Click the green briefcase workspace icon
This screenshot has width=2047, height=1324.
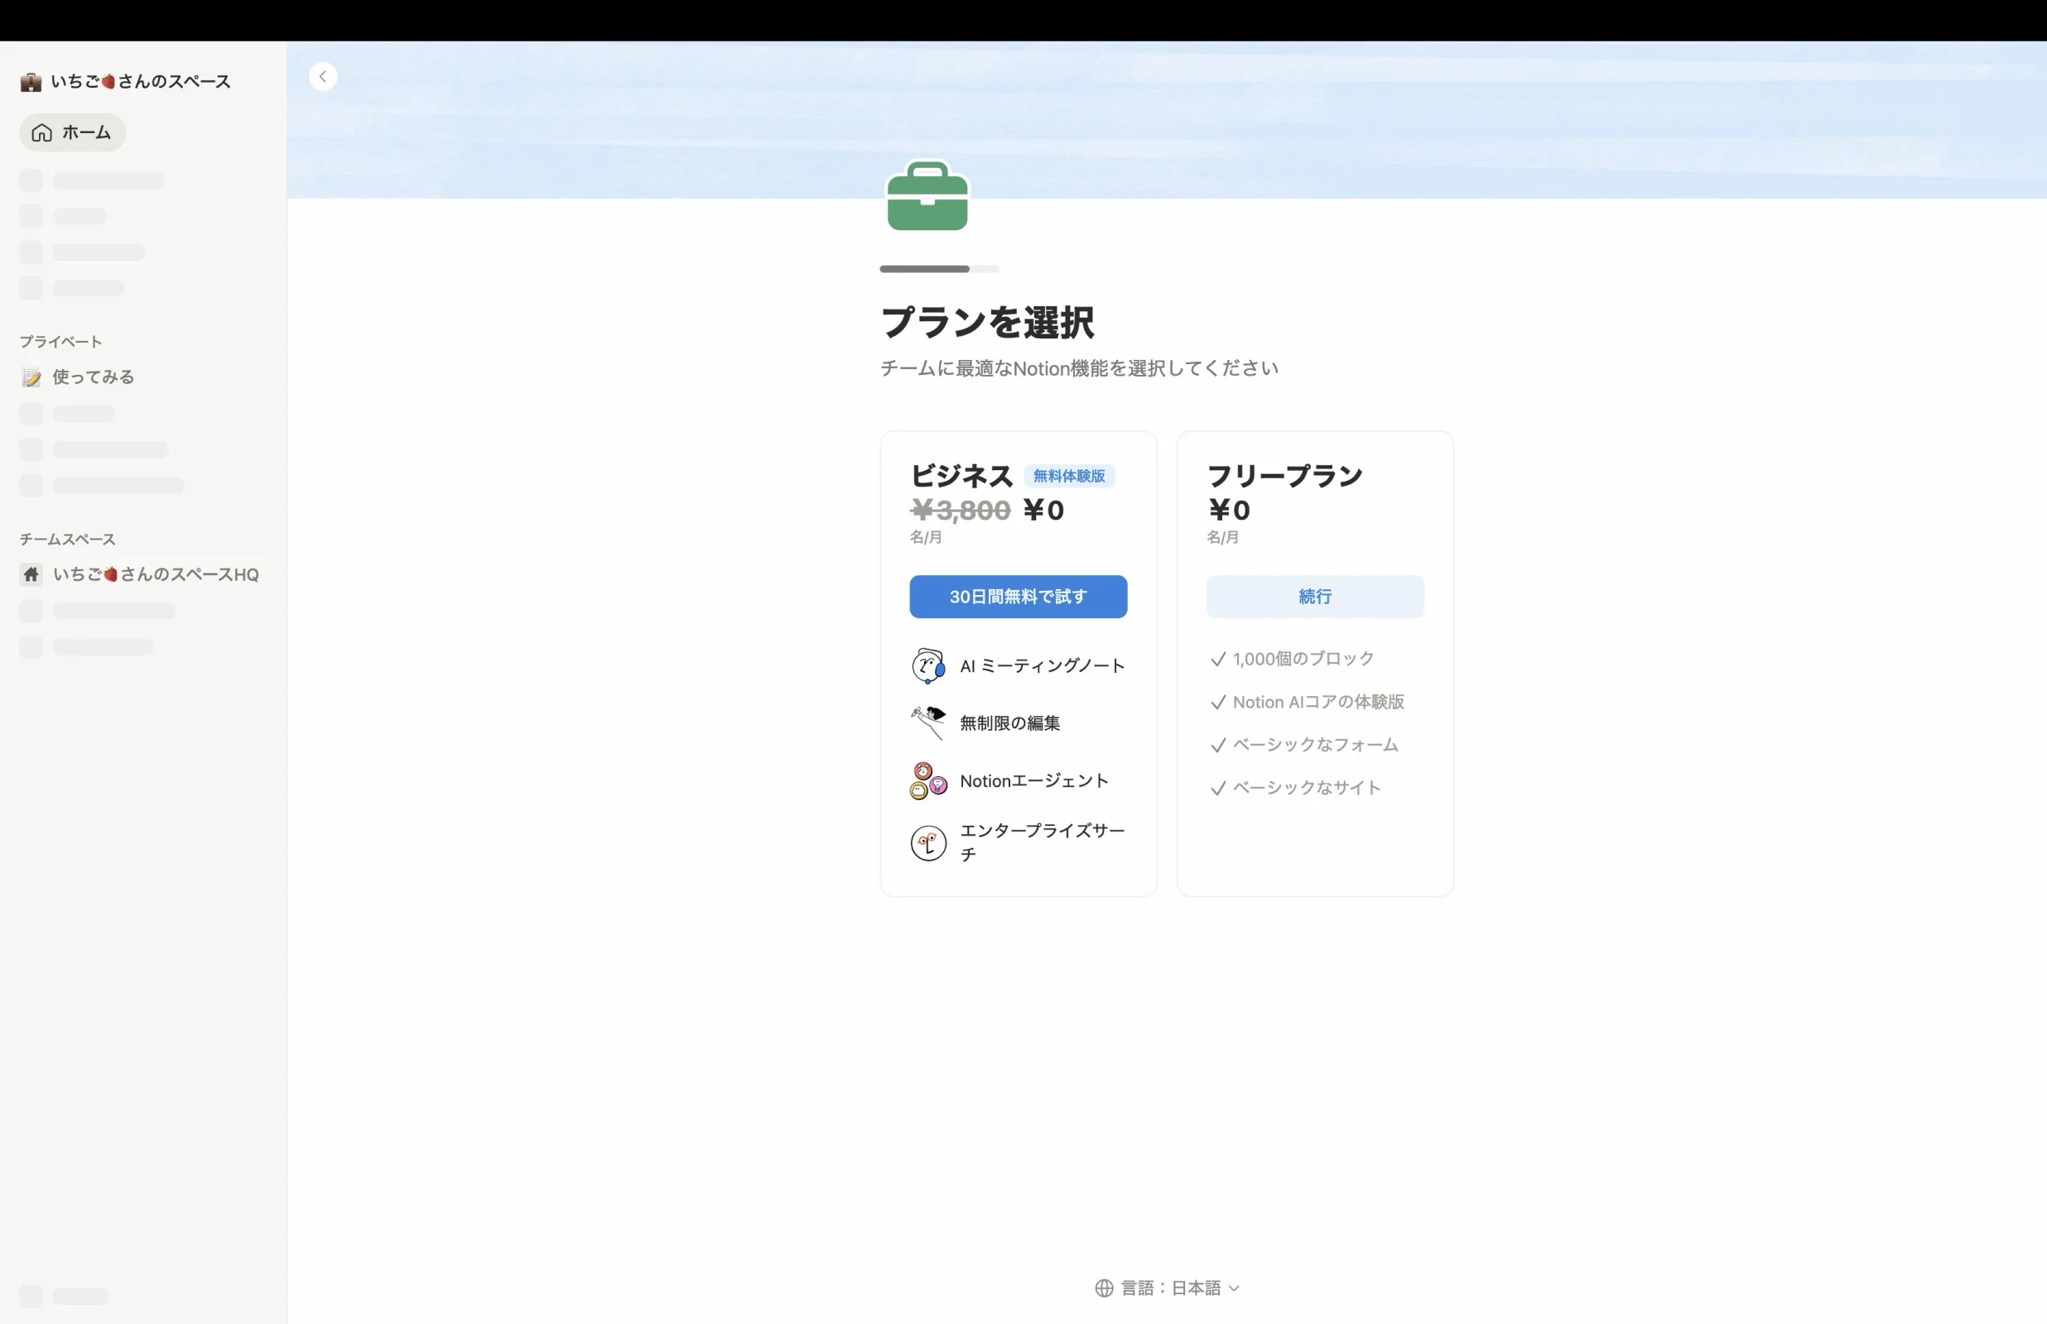927,196
